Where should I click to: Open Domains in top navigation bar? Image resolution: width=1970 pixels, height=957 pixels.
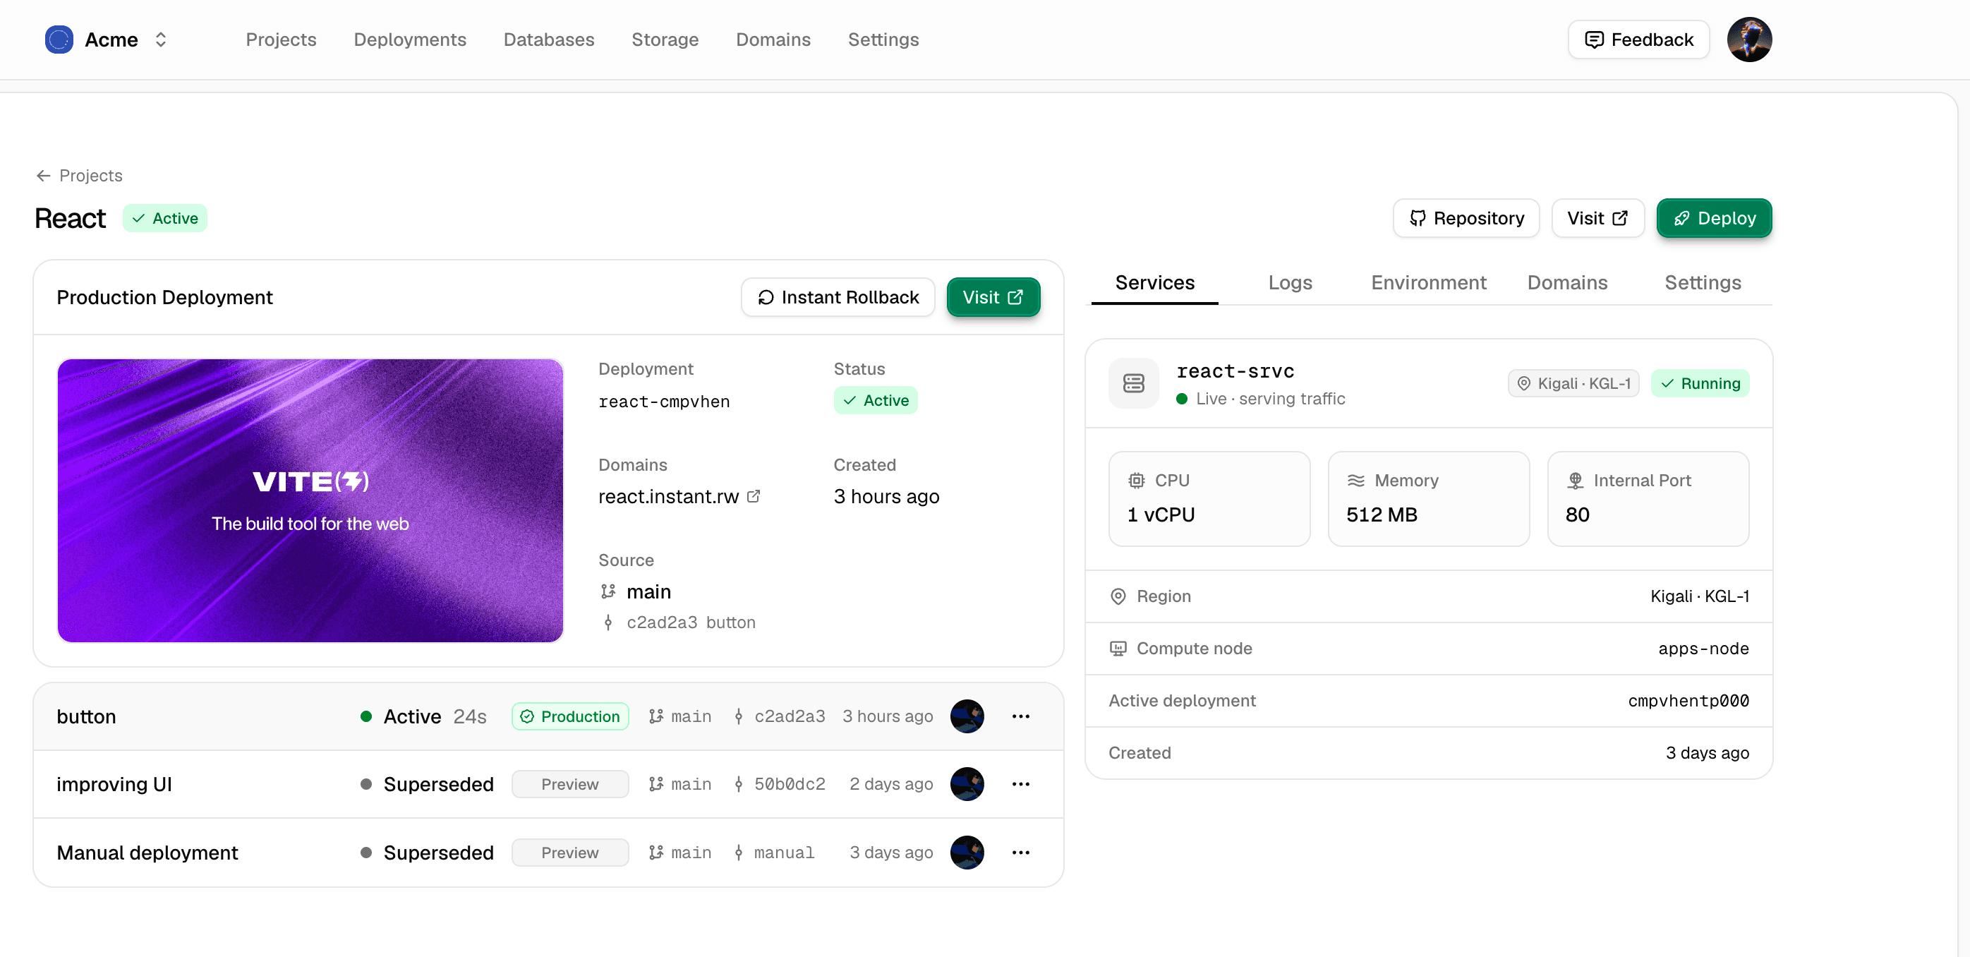point(773,40)
